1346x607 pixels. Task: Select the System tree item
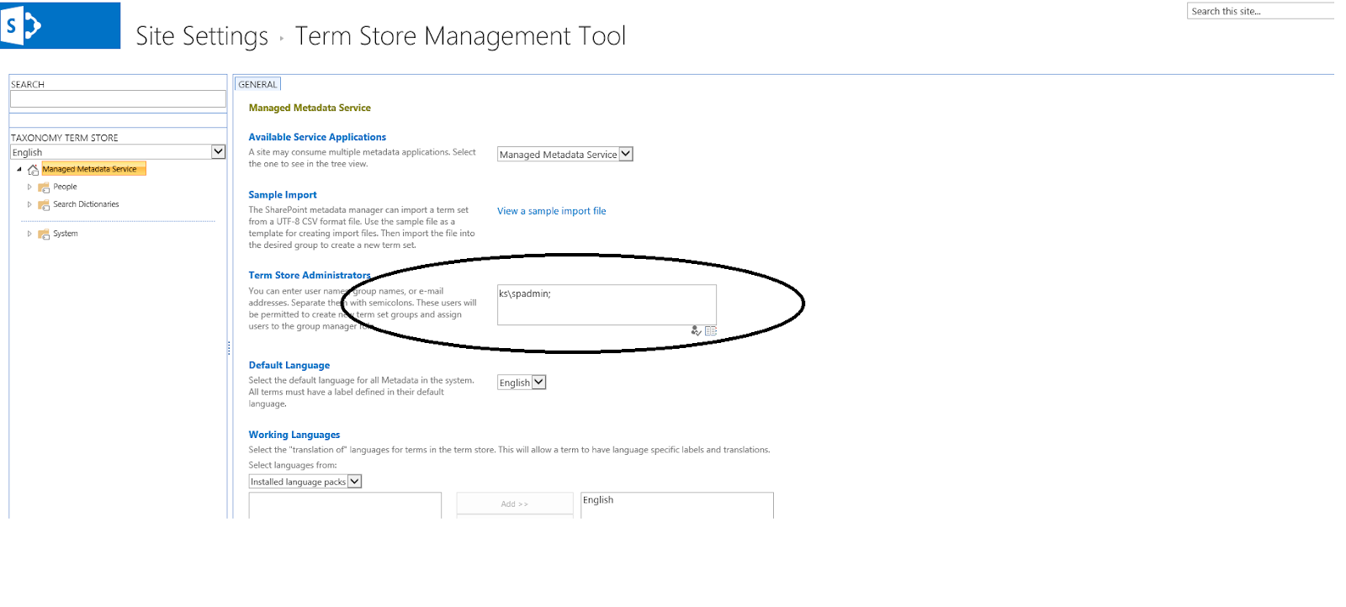(x=66, y=234)
